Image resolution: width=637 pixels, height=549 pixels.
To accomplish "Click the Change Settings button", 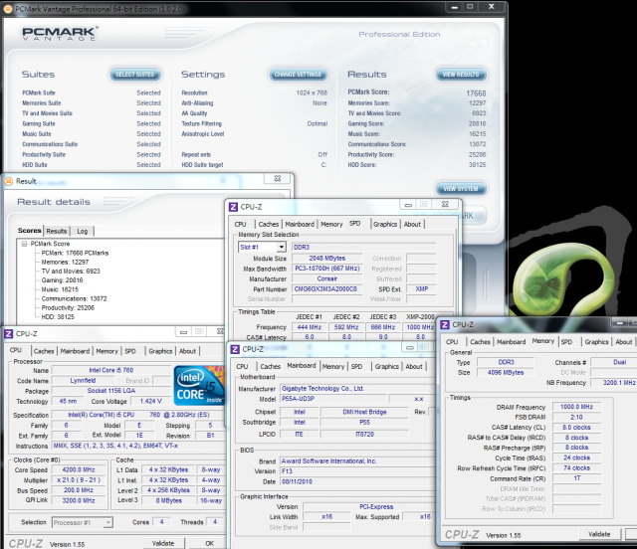I will click(298, 75).
